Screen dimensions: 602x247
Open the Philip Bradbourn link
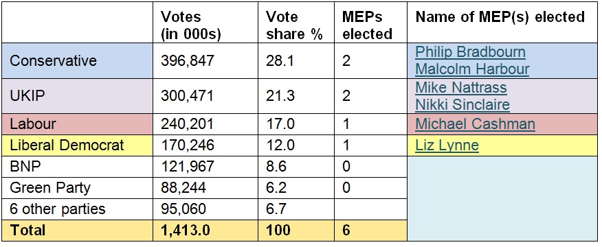[470, 51]
